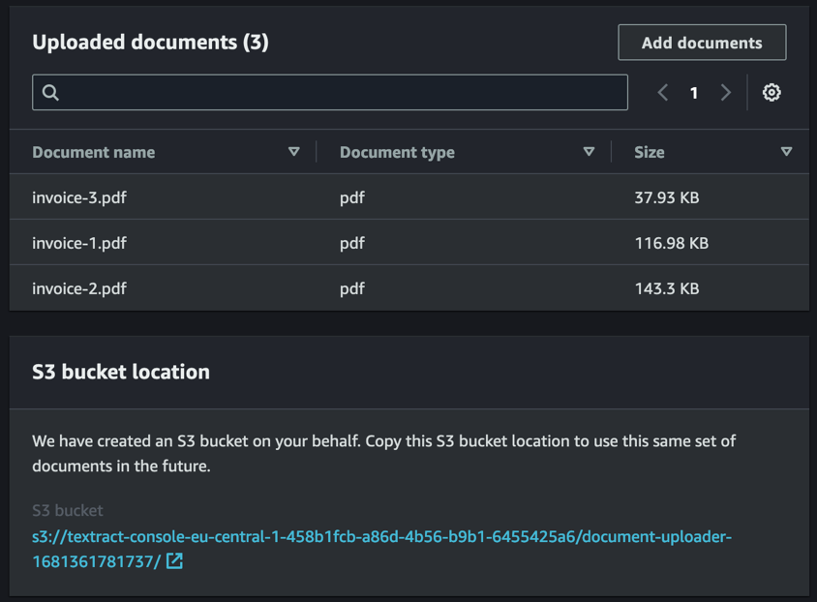Screen dimensions: 817x602
Task: Sort by Size column arrow
Action: (x=786, y=152)
